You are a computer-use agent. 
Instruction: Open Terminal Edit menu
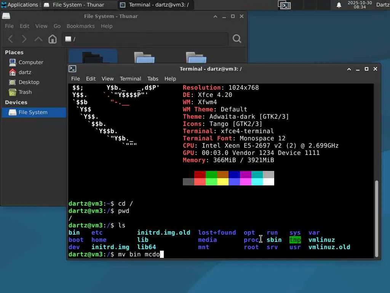tap(91, 79)
